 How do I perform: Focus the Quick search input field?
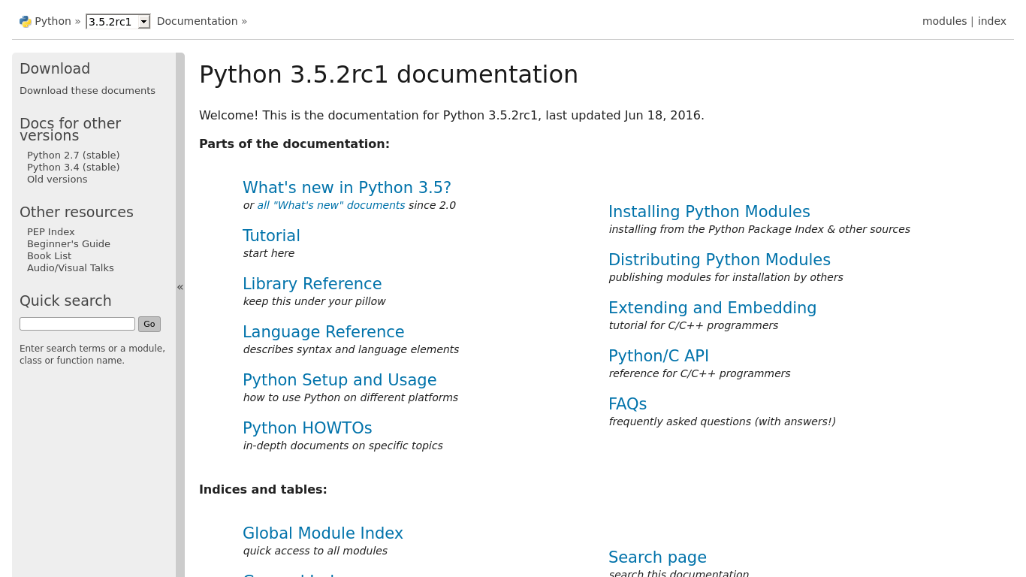click(77, 324)
